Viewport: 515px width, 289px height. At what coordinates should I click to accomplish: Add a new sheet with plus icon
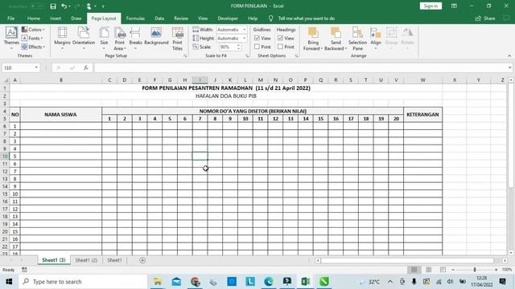[x=142, y=260]
